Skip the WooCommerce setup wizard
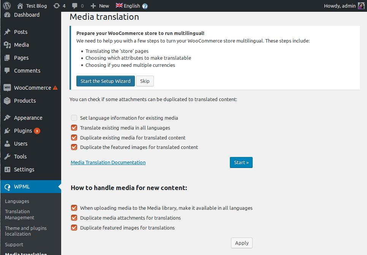The image size is (367, 255). click(145, 81)
